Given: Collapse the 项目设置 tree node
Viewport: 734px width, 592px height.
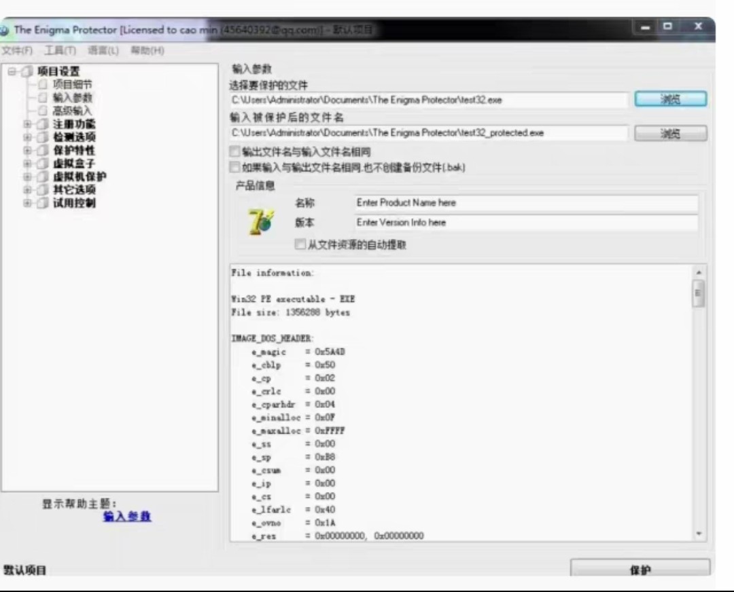Looking at the screenshot, I should [12, 71].
